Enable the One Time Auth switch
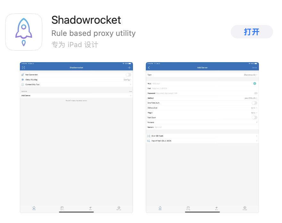The width and height of the screenshot is (282, 223). tap(254, 103)
